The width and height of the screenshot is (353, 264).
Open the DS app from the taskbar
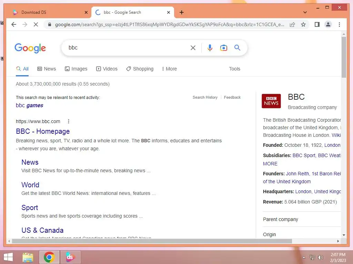pos(70,257)
